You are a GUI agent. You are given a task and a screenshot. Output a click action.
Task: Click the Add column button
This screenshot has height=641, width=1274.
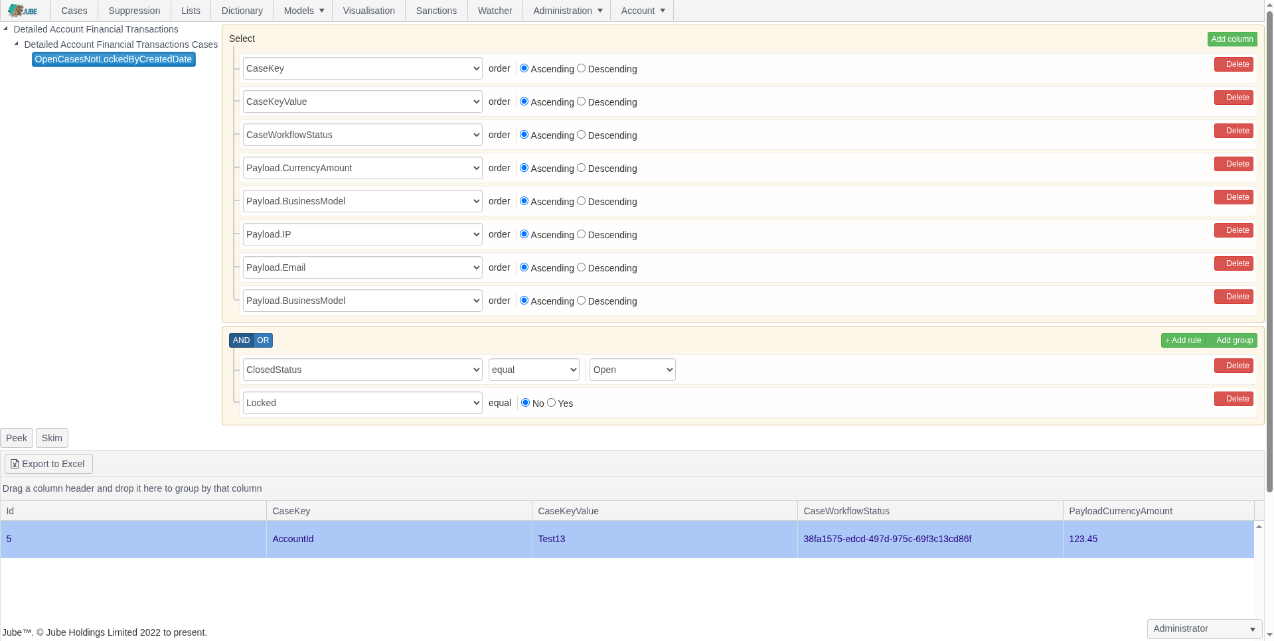tap(1232, 38)
